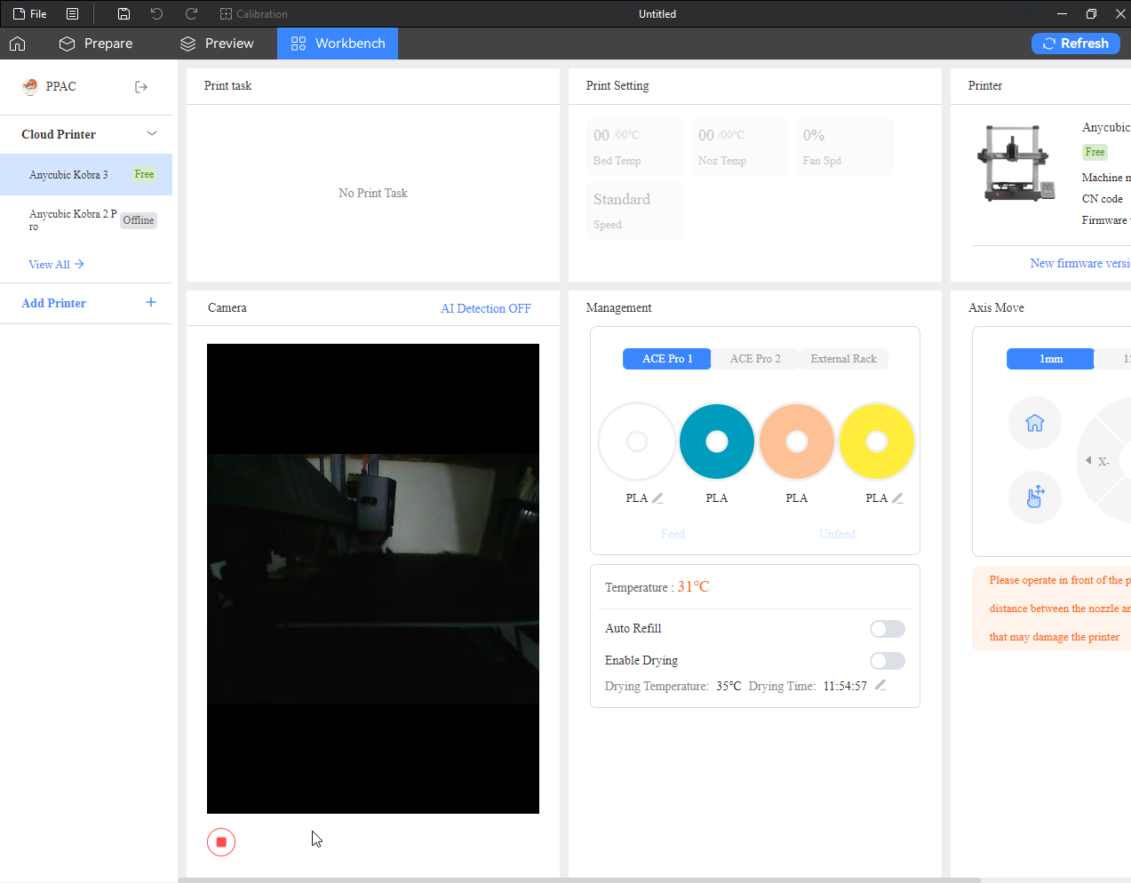Click the manual touch move icon
Screen dimensions: 1131x883
pos(1035,497)
